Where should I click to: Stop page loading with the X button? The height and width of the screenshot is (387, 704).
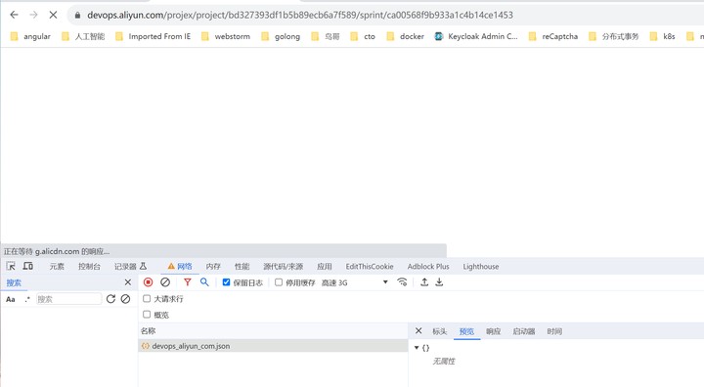pyautogui.click(x=53, y=15)
